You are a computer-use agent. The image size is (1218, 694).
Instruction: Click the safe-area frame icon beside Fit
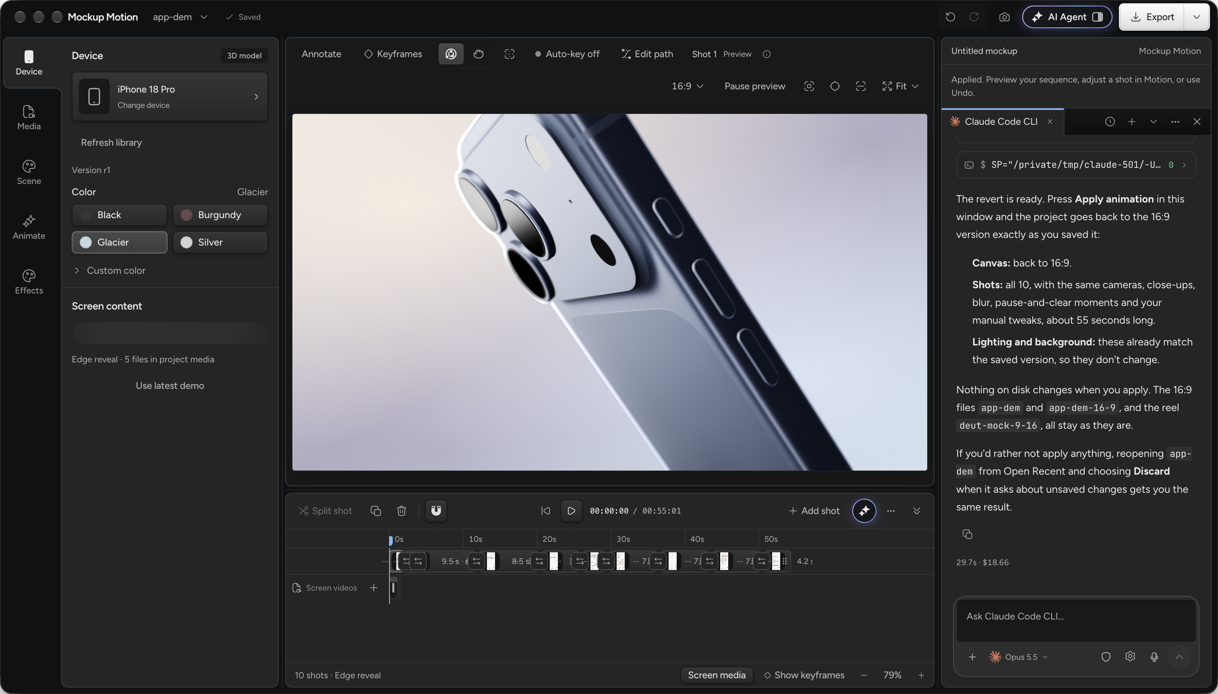tap(860, 86)
